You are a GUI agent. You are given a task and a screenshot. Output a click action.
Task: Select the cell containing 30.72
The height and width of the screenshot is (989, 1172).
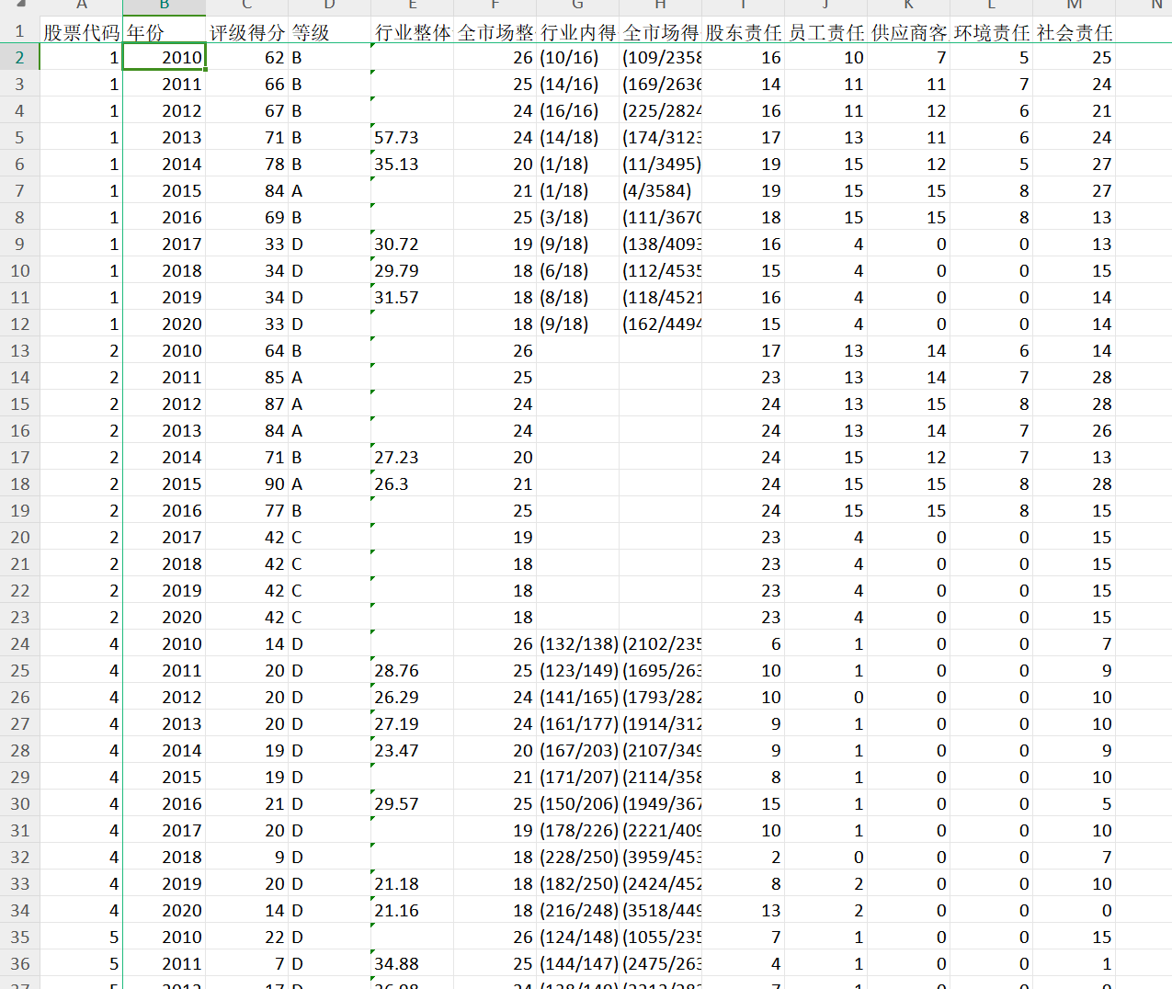(x=412, y=244)
